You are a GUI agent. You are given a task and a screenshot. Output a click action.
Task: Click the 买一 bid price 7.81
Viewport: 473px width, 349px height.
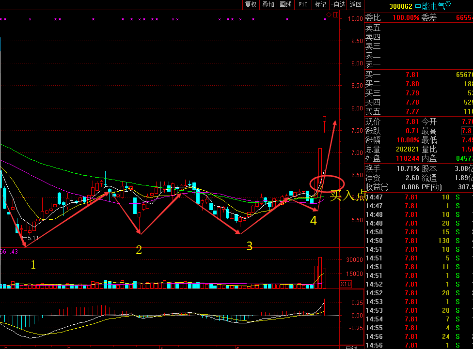(411, 75)
